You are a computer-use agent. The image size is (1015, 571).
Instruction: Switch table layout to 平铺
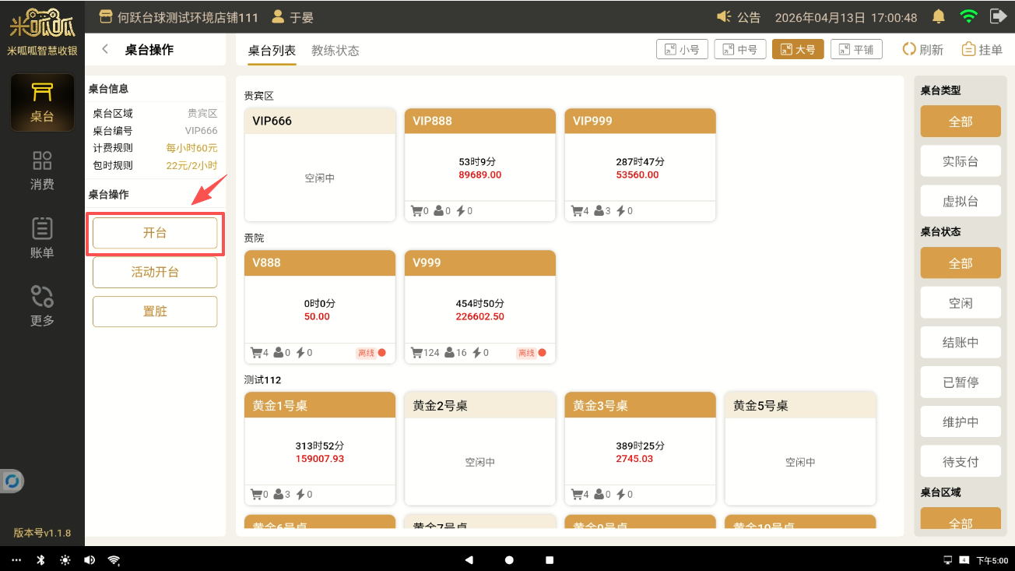pyautogui.click(x=855, y=49)
